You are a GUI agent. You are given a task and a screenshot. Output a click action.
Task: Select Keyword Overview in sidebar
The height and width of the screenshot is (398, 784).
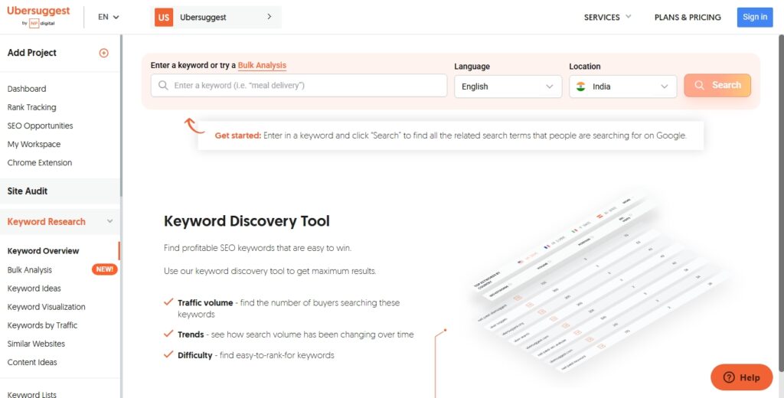43,251
